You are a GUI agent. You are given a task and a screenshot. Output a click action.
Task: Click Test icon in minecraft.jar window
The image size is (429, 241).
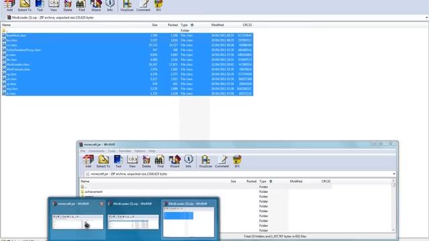[x=118, y=161]
